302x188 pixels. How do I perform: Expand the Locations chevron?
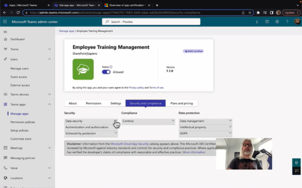click(x=50, y=178)
